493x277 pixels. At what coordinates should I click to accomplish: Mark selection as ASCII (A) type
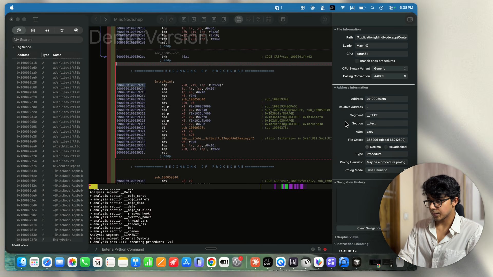pyautogui.click(x=194, y=19)
